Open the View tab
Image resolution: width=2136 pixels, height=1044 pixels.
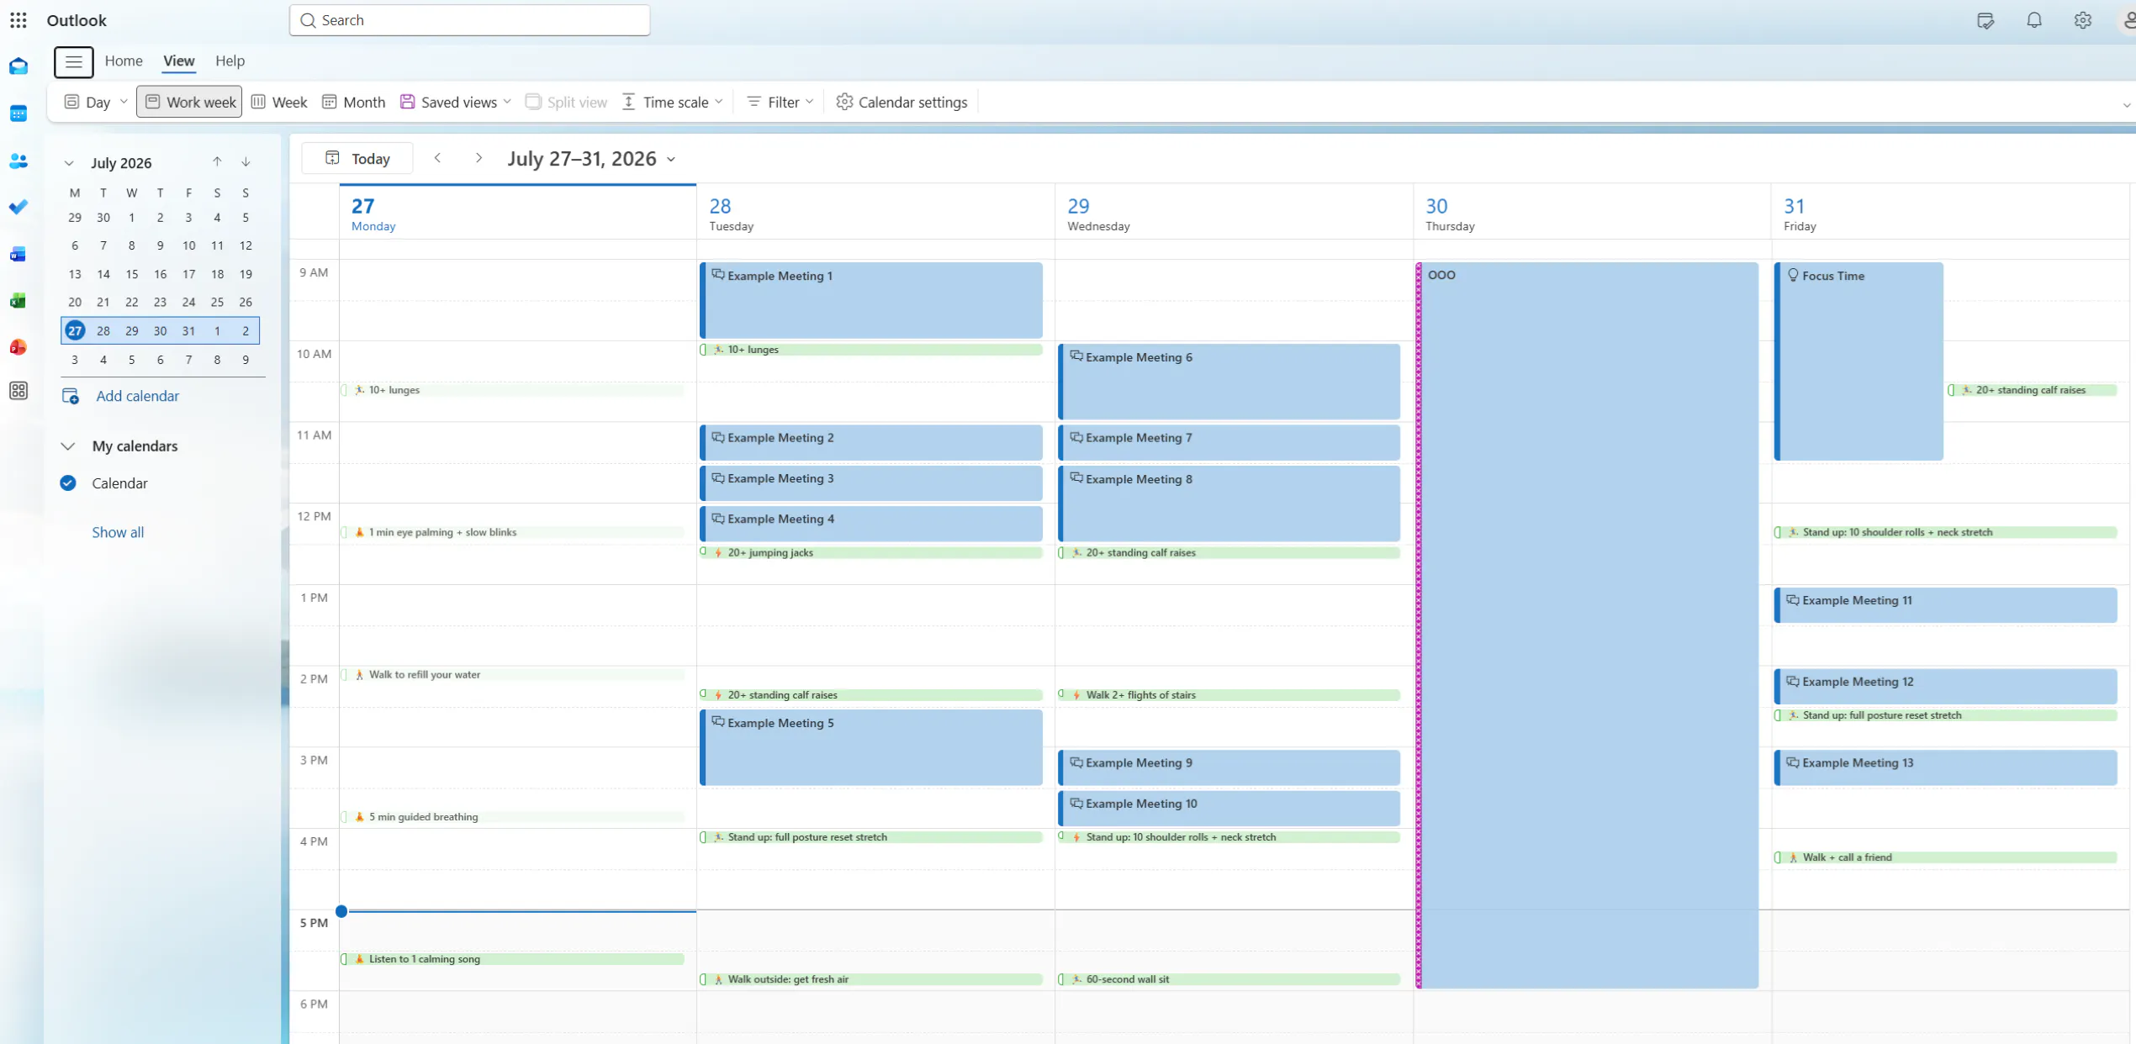pyautogui.click(x=178, y=61)
